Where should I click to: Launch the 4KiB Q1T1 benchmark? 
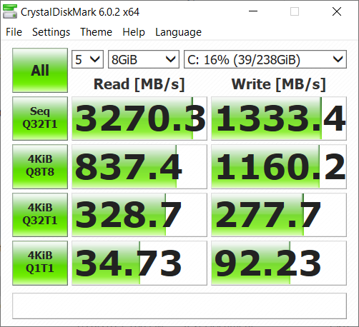click(x=40, y=263)
